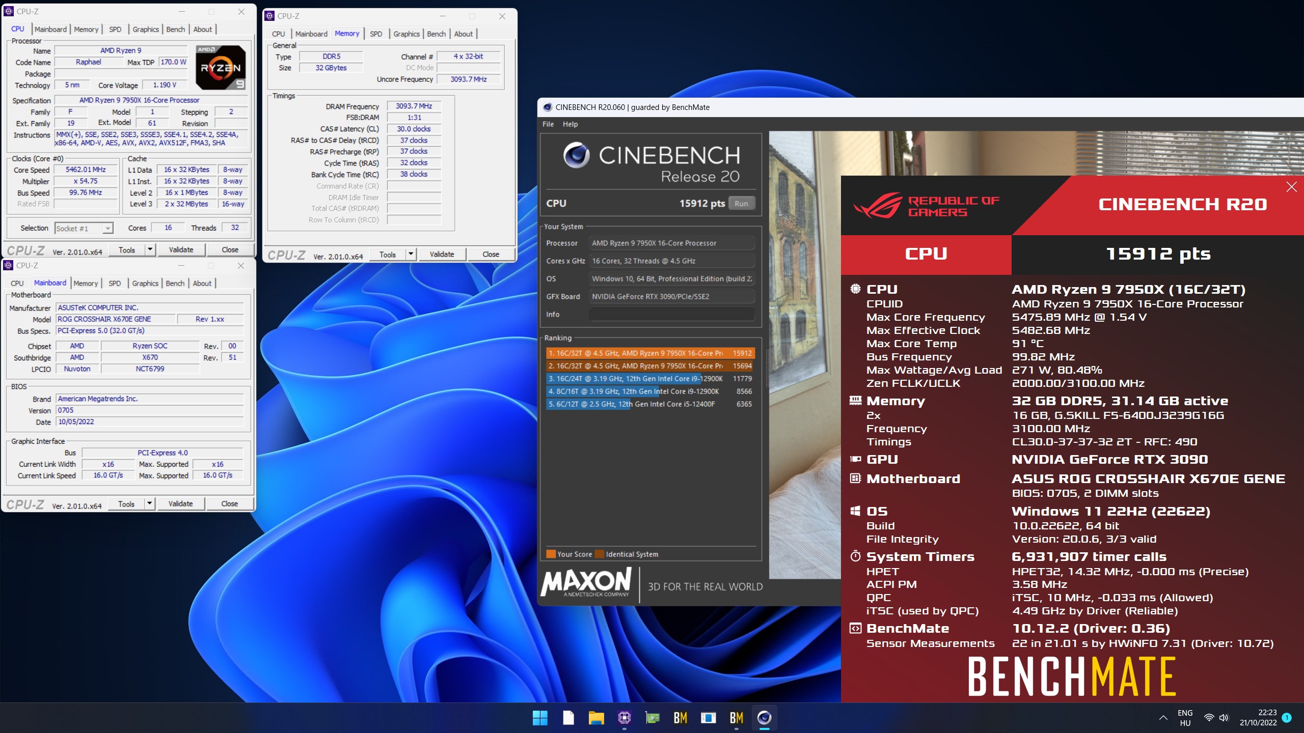Click the MAXON logo in Cinebench
The height and width of the screenshot is (733, 1304).
tap(586, 582)
